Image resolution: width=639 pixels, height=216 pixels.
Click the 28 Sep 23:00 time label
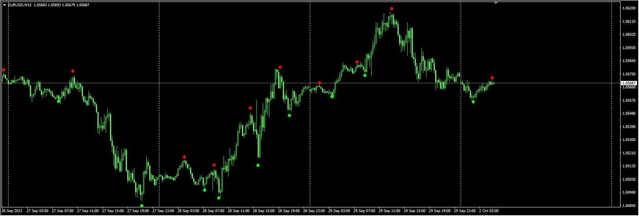pyautogui.click(x=314, y=211)
